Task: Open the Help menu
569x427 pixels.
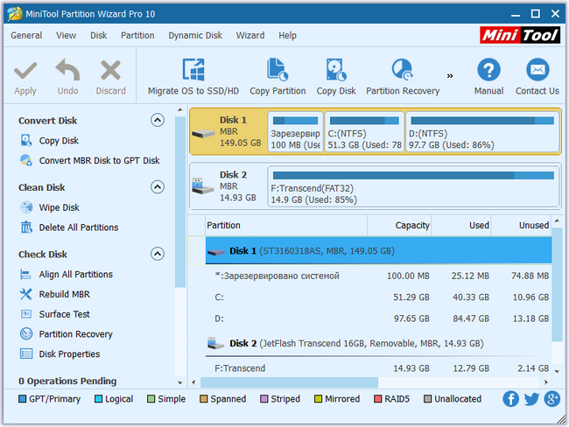Action: [x=287, y=35]
